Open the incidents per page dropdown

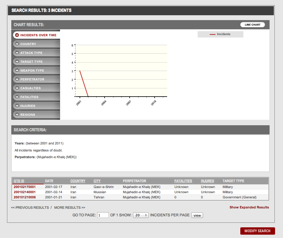pyautogui.click(x=141, y=215)
